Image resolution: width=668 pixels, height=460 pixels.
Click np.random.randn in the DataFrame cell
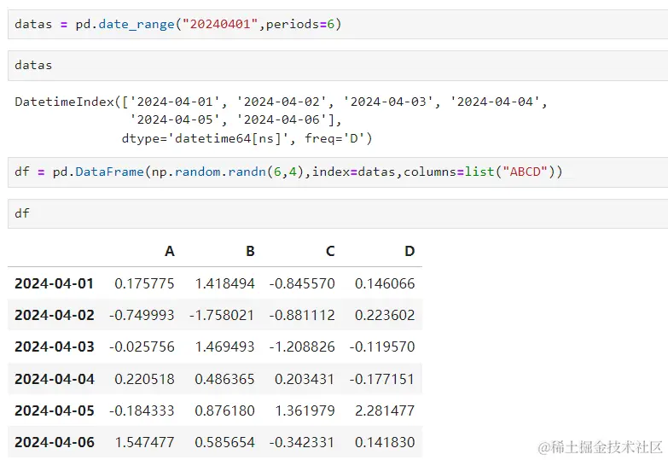pyautogui.click(x=209, y=172)
